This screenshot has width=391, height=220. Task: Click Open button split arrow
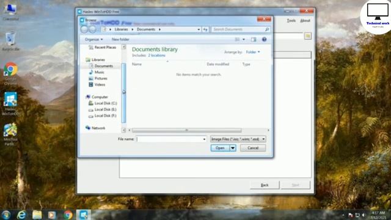[233, 148]
